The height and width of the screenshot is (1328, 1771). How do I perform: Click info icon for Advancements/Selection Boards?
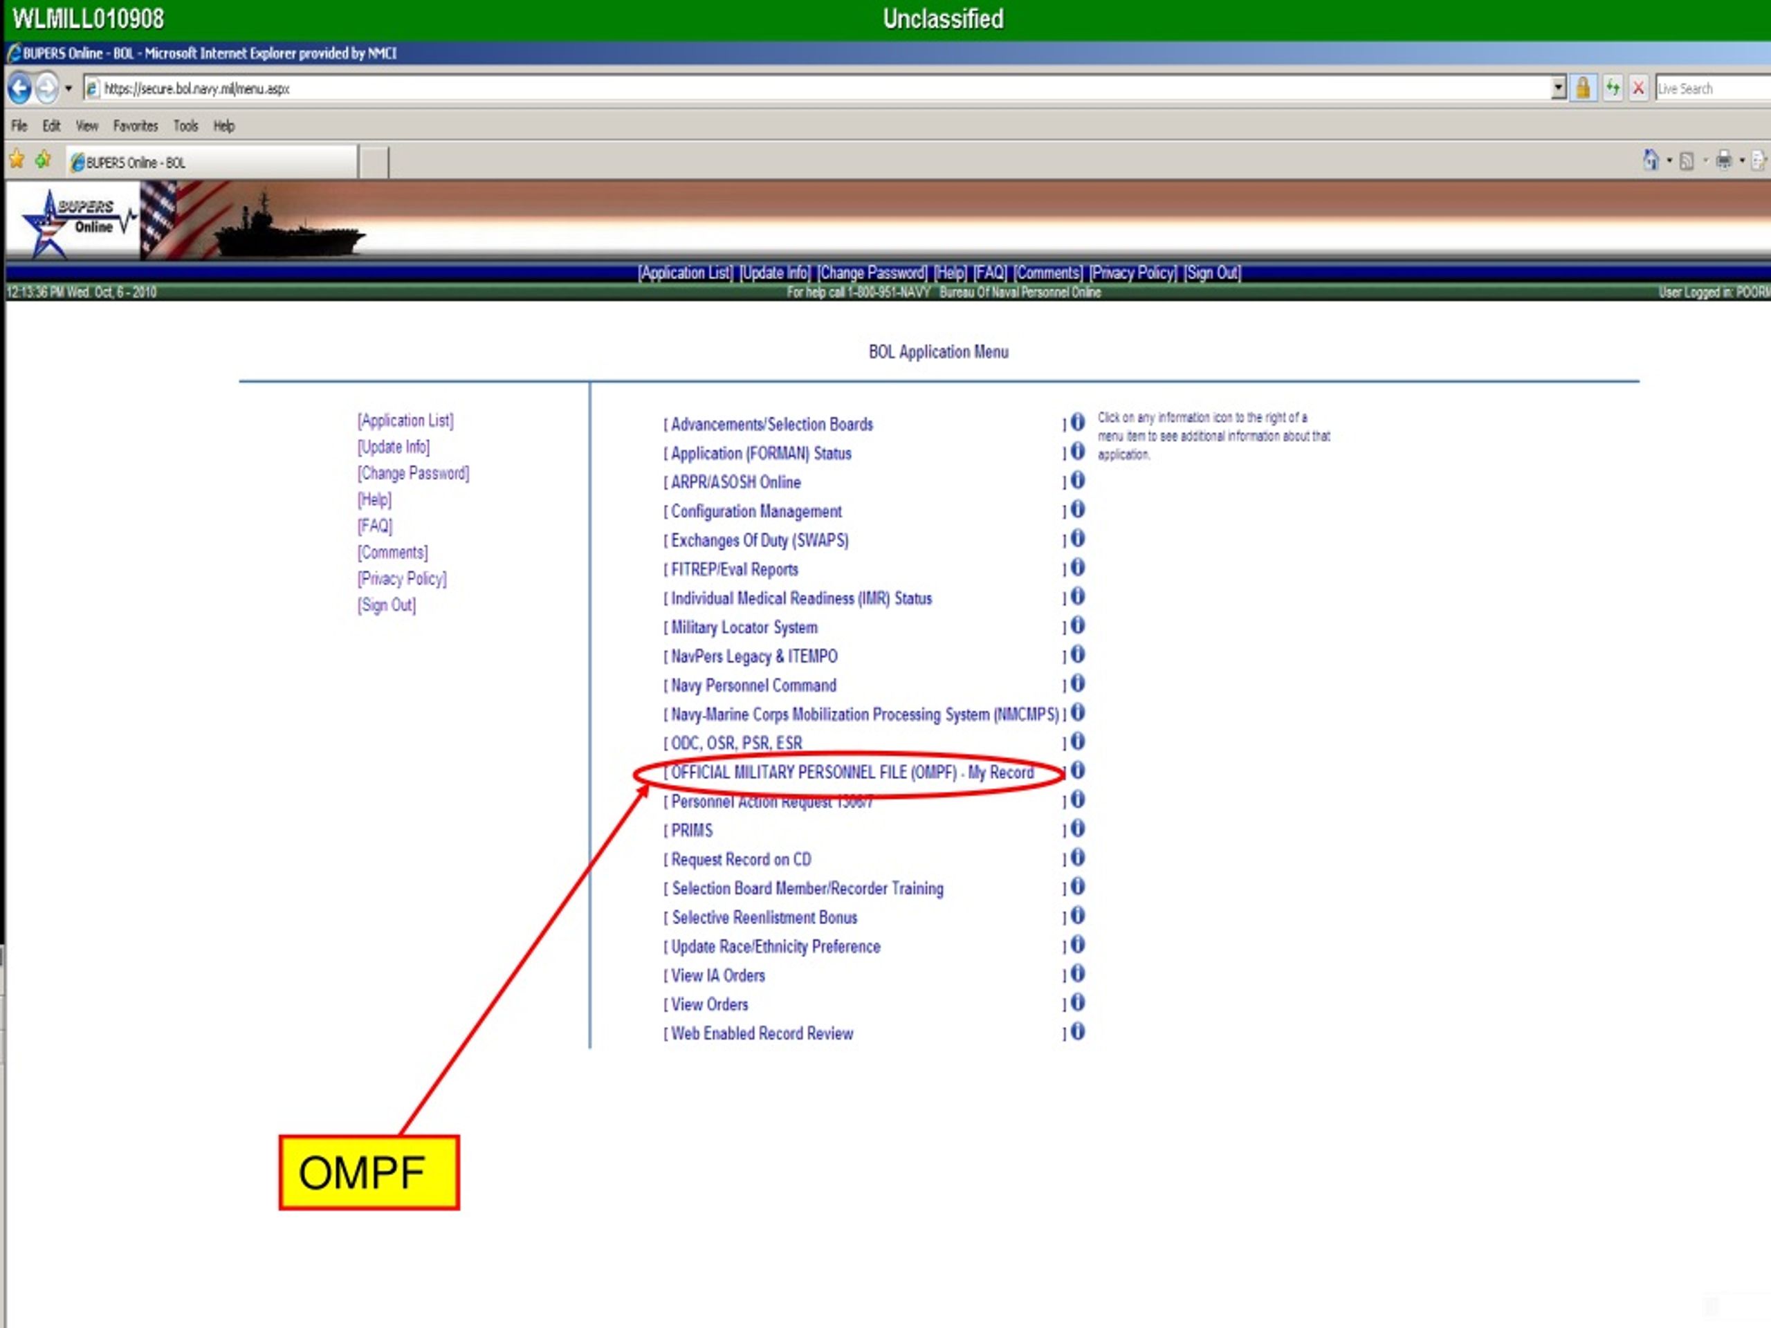[x=1078, y=422]
